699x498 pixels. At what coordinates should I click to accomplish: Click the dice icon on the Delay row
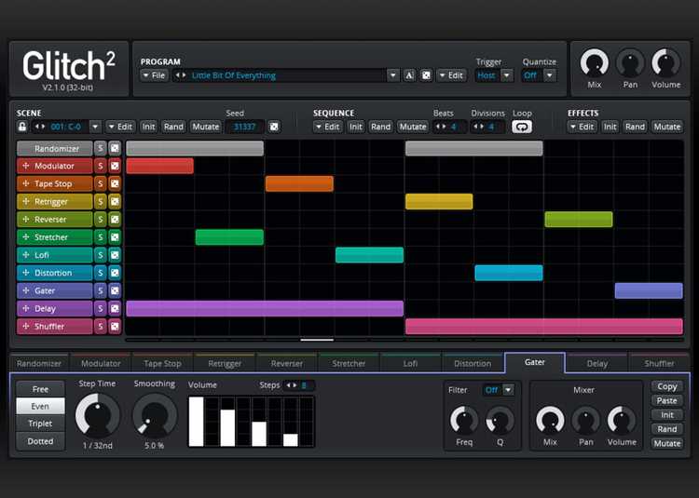115,309
